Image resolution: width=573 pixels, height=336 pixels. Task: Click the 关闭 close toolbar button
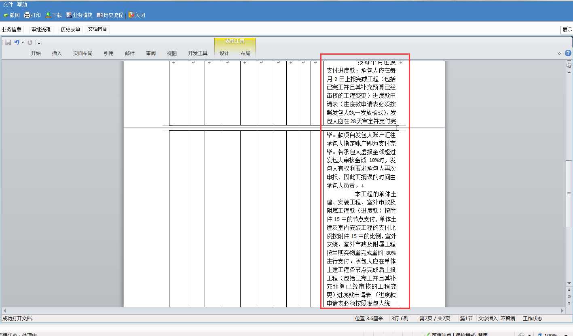click(x=137, y=15)
